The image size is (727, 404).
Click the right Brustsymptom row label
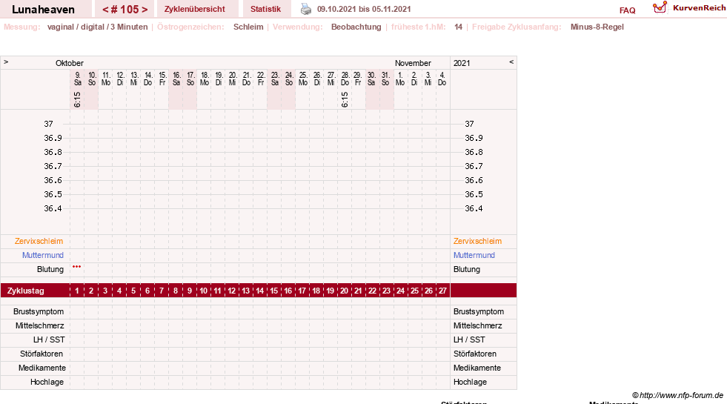click(x=479, y=311)
